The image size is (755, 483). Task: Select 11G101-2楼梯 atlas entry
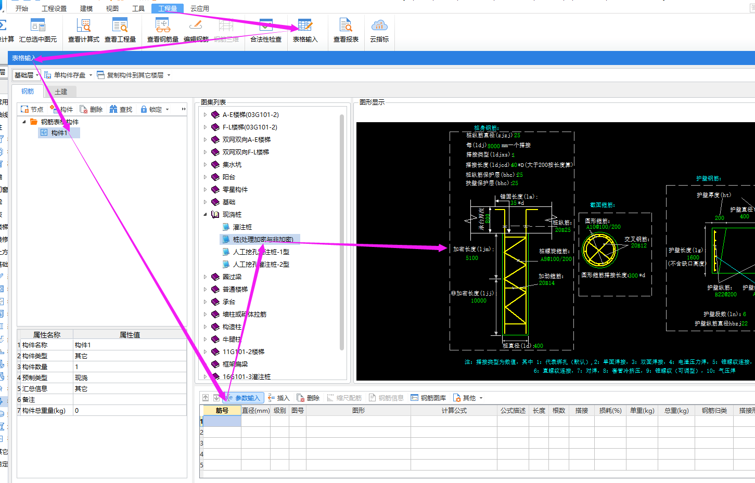point(244,351)
